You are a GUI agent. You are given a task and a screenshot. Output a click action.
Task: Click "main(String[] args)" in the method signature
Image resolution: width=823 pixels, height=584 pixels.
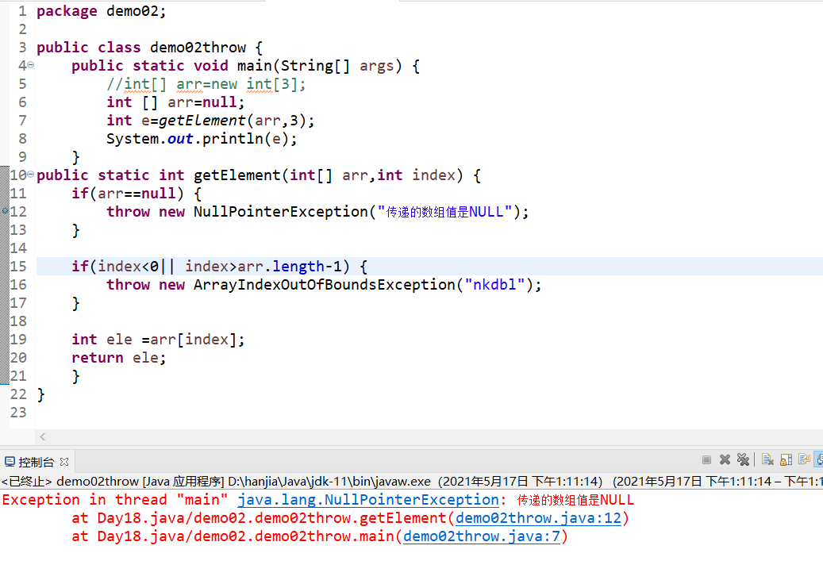[320, 66]
